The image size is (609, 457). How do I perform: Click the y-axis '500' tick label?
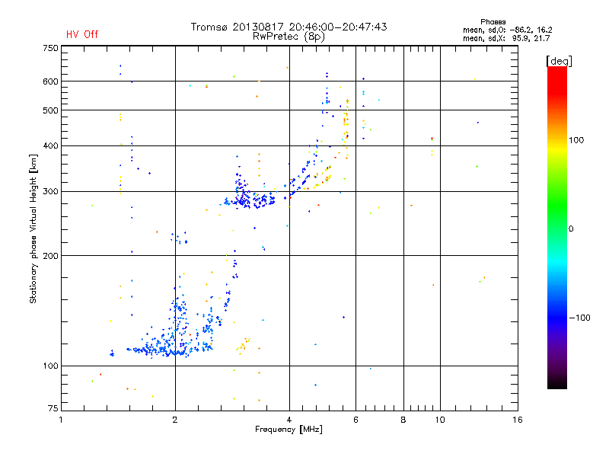click(x=50, y=110)
